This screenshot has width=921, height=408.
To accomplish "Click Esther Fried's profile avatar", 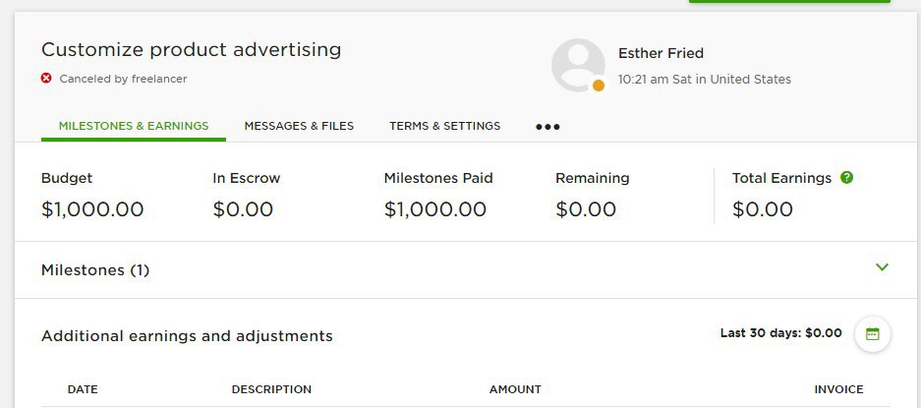I will coord(578,65).
